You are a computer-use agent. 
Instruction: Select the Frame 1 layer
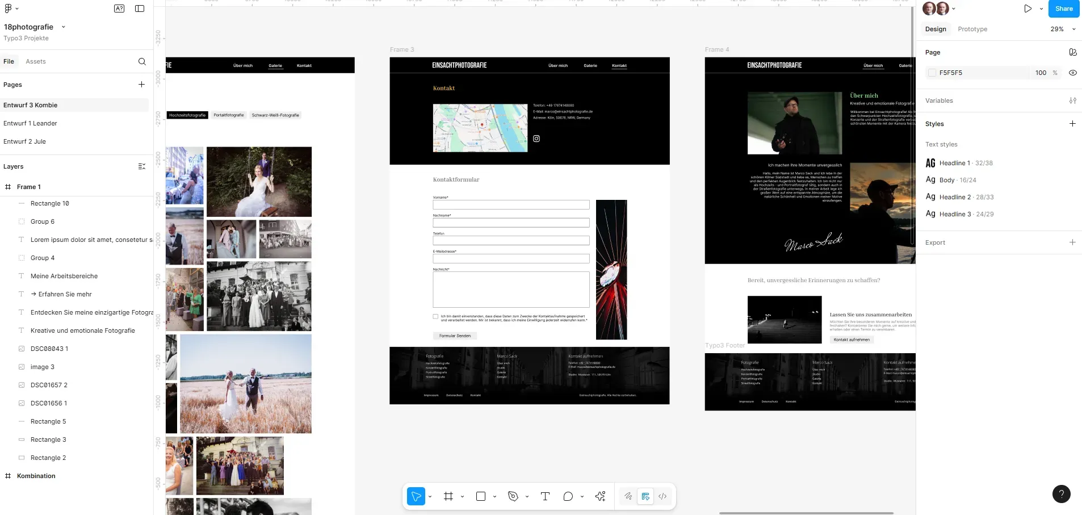pos(28,187)
